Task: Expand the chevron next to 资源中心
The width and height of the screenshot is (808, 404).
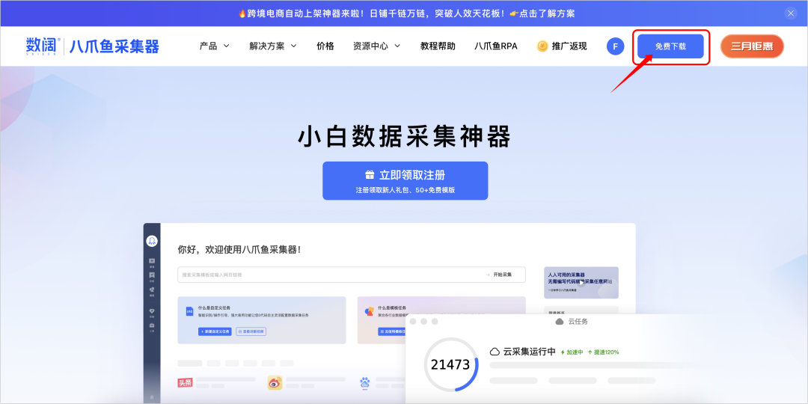Action: pos(397,46)
